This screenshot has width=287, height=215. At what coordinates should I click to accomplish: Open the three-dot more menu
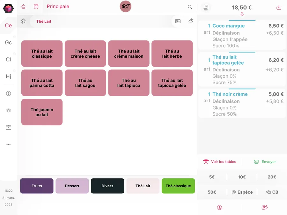click(x=9, y=144)
